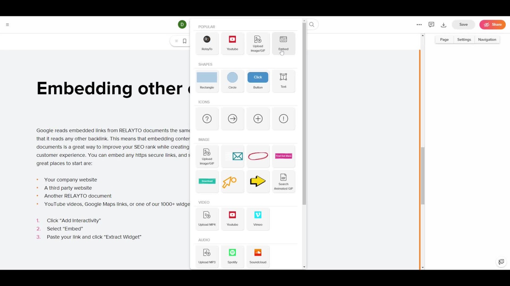Insert the yellow arrow image

click(258, 181)
